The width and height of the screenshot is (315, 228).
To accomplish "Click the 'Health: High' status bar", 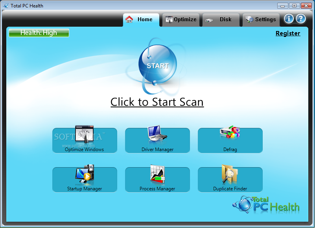I will click(x=39, y=33).
